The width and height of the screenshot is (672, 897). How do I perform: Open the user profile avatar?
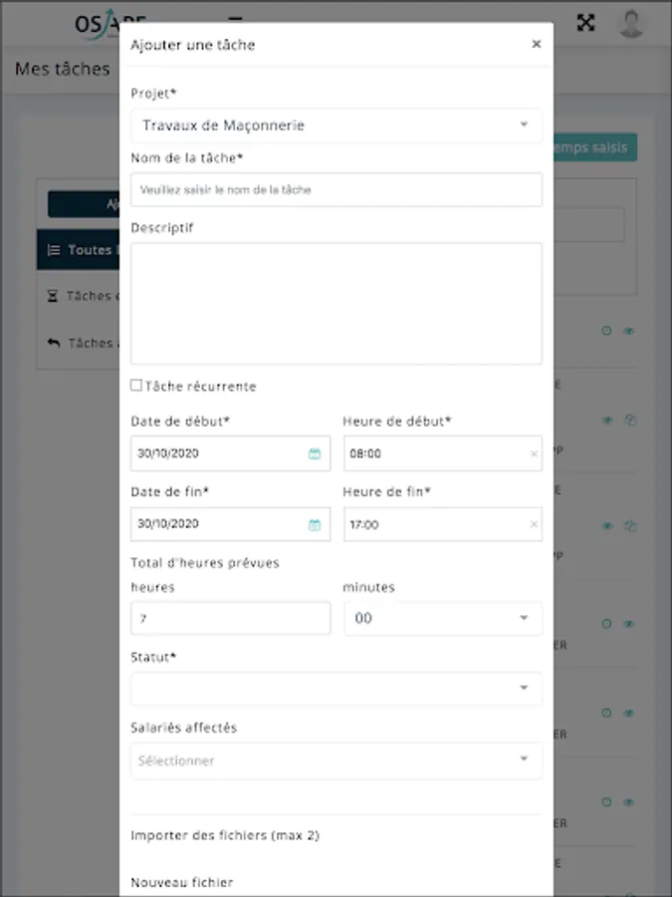[x=631, y=22]
